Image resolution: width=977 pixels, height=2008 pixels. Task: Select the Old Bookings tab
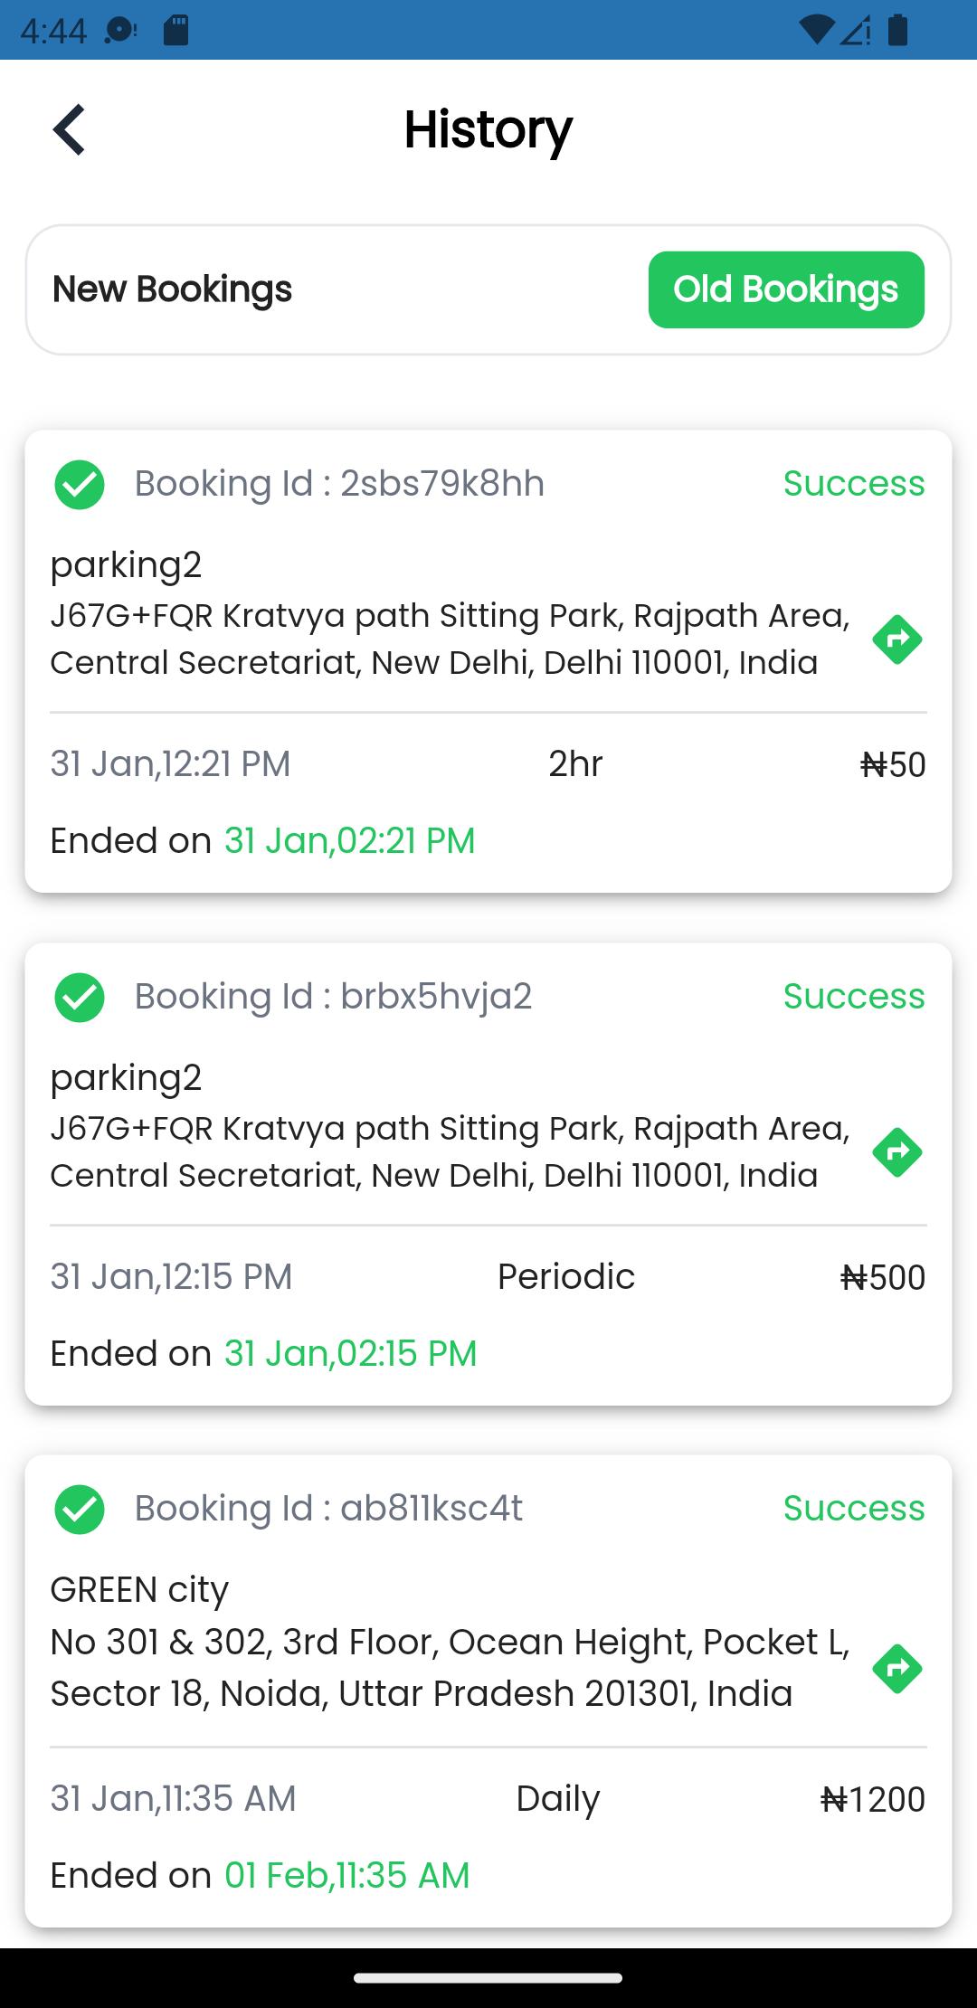[786, 289]
